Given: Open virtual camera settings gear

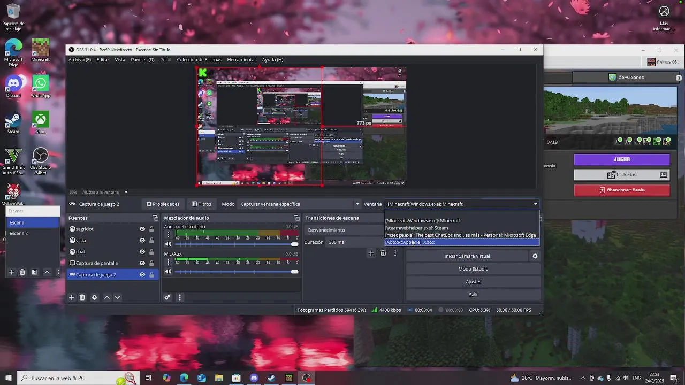Looking at the screenshot, I should pyautogui.click(x=535, y=256).
